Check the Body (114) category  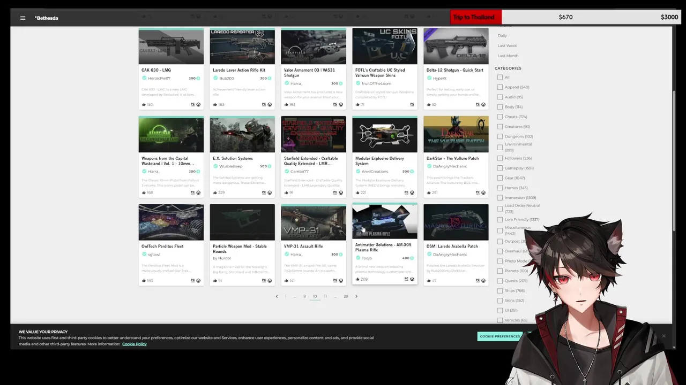click(x=500, y=107)
